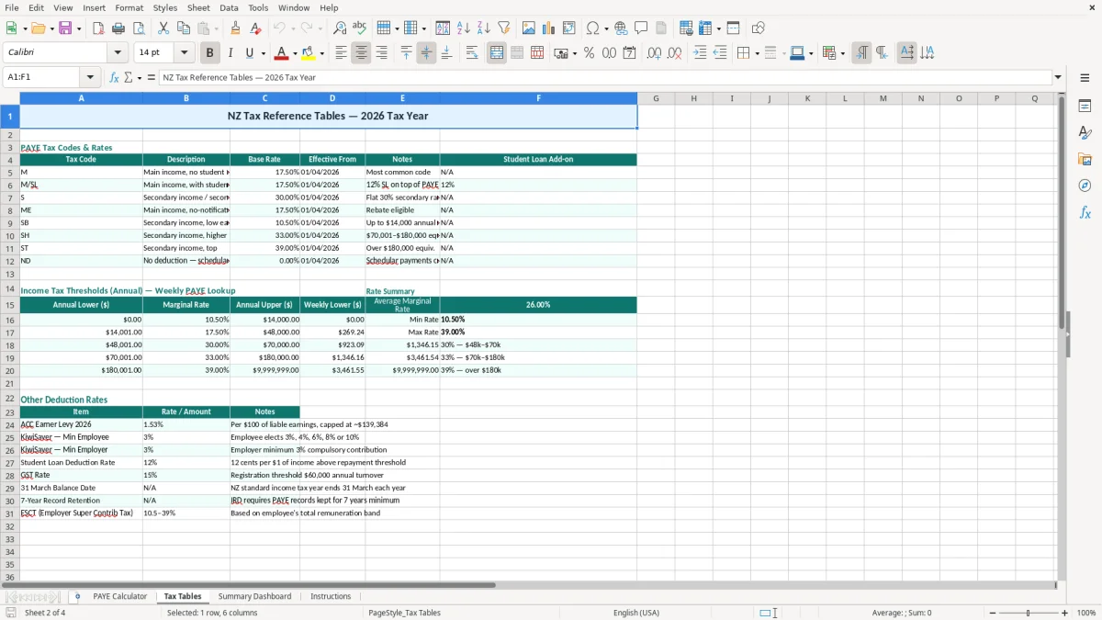The height and width of the screenshot is (620, 1102).
Task: Open sidebar Gallery icon
Action: pos(1085,160)
